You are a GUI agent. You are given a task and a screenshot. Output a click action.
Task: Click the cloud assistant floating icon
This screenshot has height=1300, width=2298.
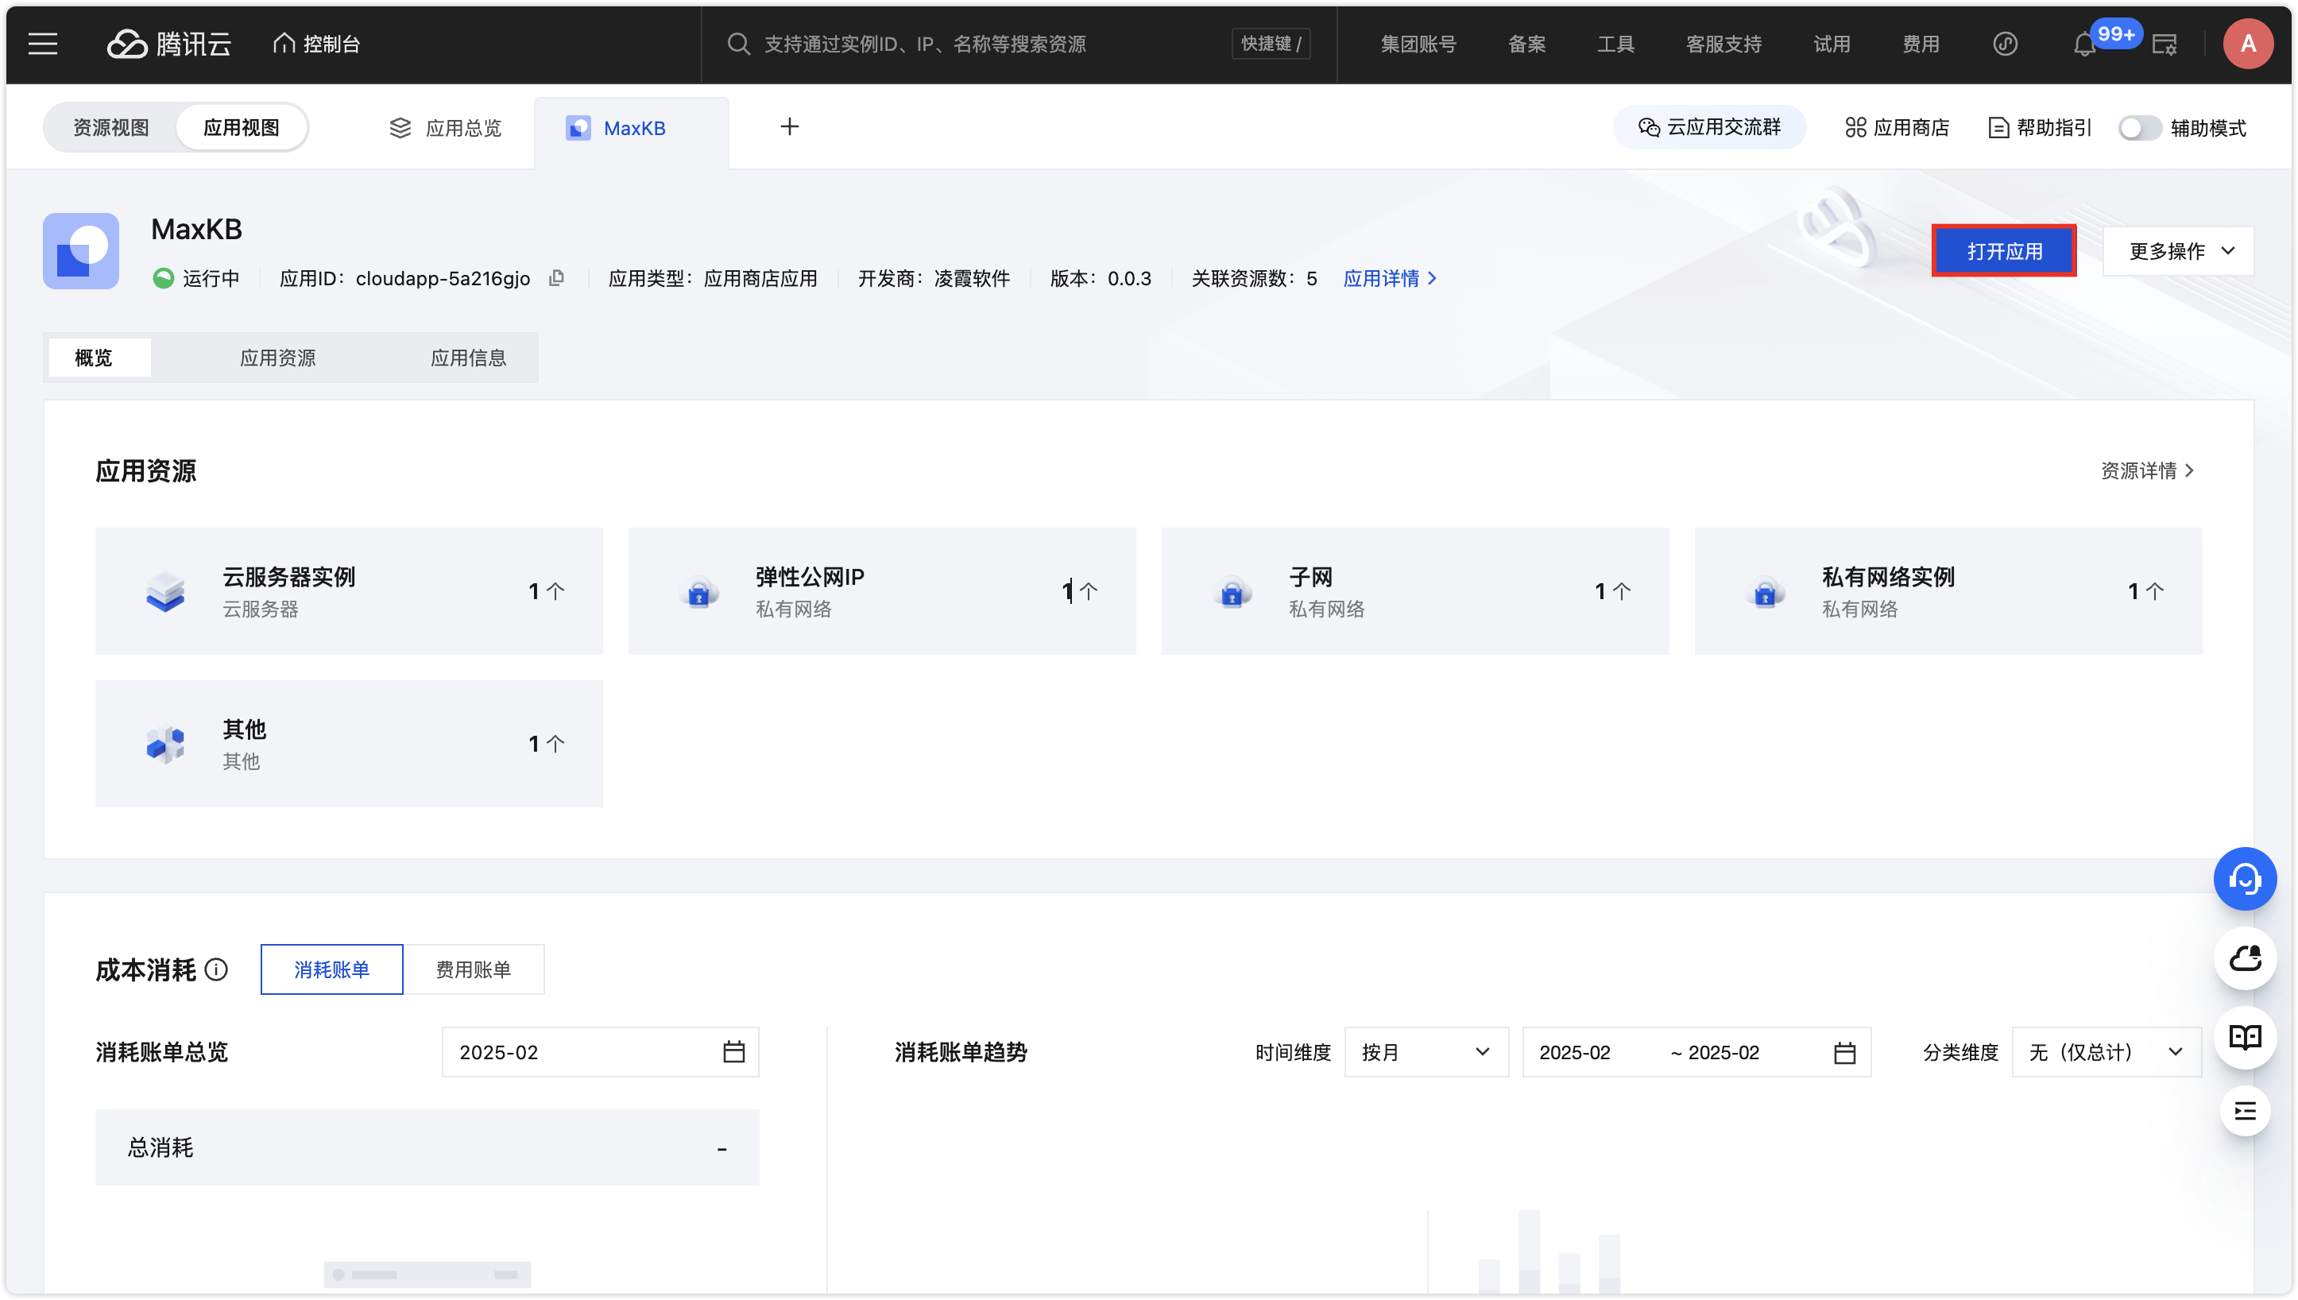pyautogui.click(x=2245, y=958)
